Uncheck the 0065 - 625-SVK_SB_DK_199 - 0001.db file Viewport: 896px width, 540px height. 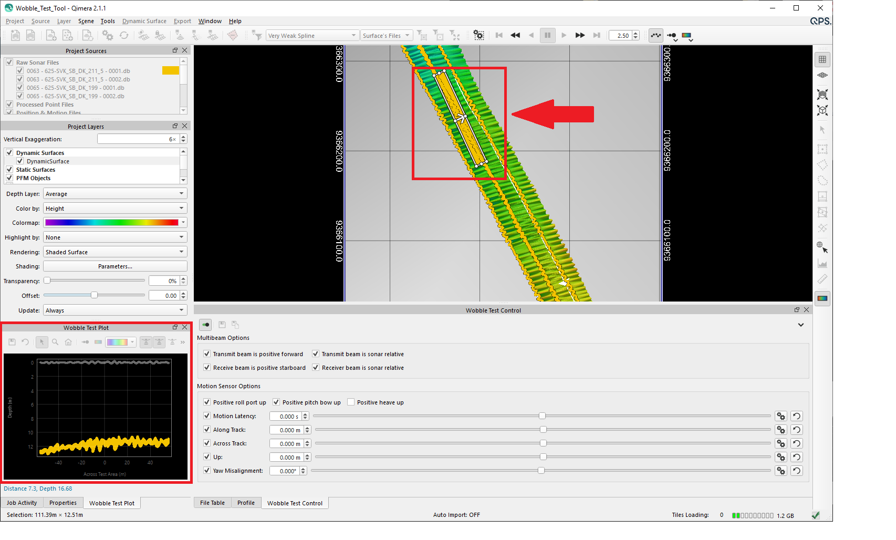click(19, 88)
